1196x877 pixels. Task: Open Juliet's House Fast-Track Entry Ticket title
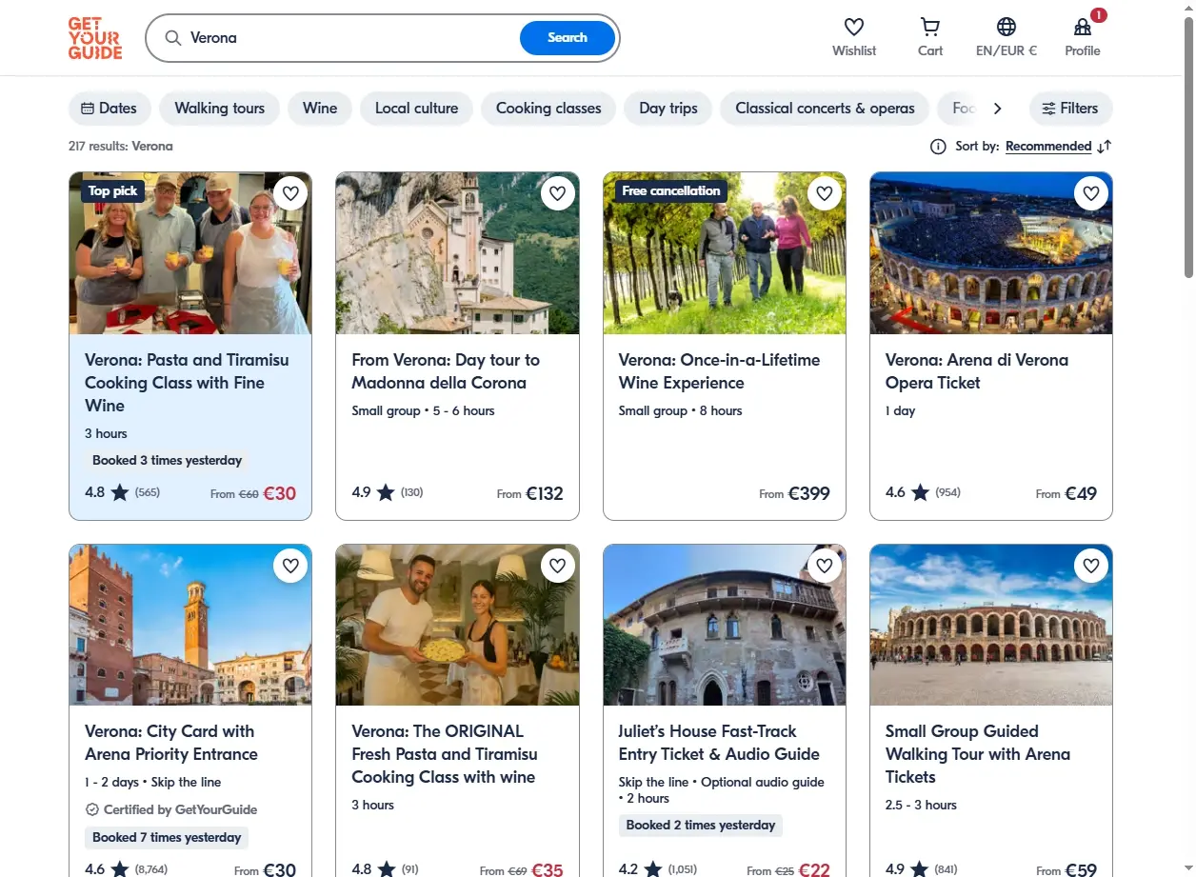[x=719, y=743]
